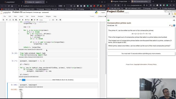Copy selected cells in Jupyter toolbar
176x99 pixels.
coord(13,20)
